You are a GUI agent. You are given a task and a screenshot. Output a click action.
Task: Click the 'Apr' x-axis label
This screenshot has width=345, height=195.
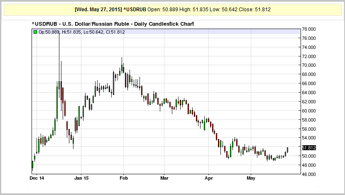click(209, 178)
